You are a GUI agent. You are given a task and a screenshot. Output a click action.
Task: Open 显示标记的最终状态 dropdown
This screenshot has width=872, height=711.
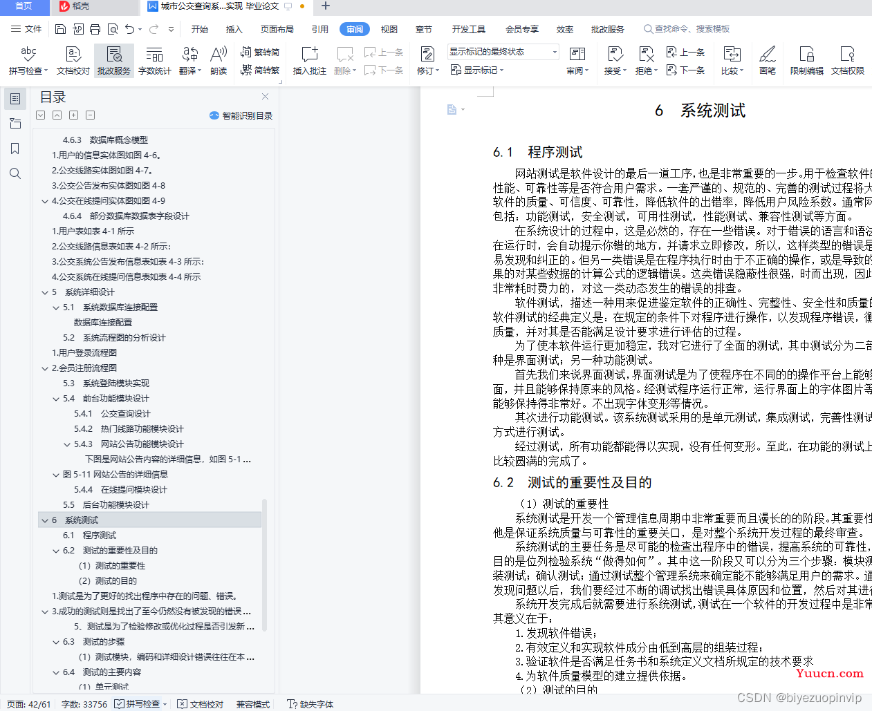503,52
